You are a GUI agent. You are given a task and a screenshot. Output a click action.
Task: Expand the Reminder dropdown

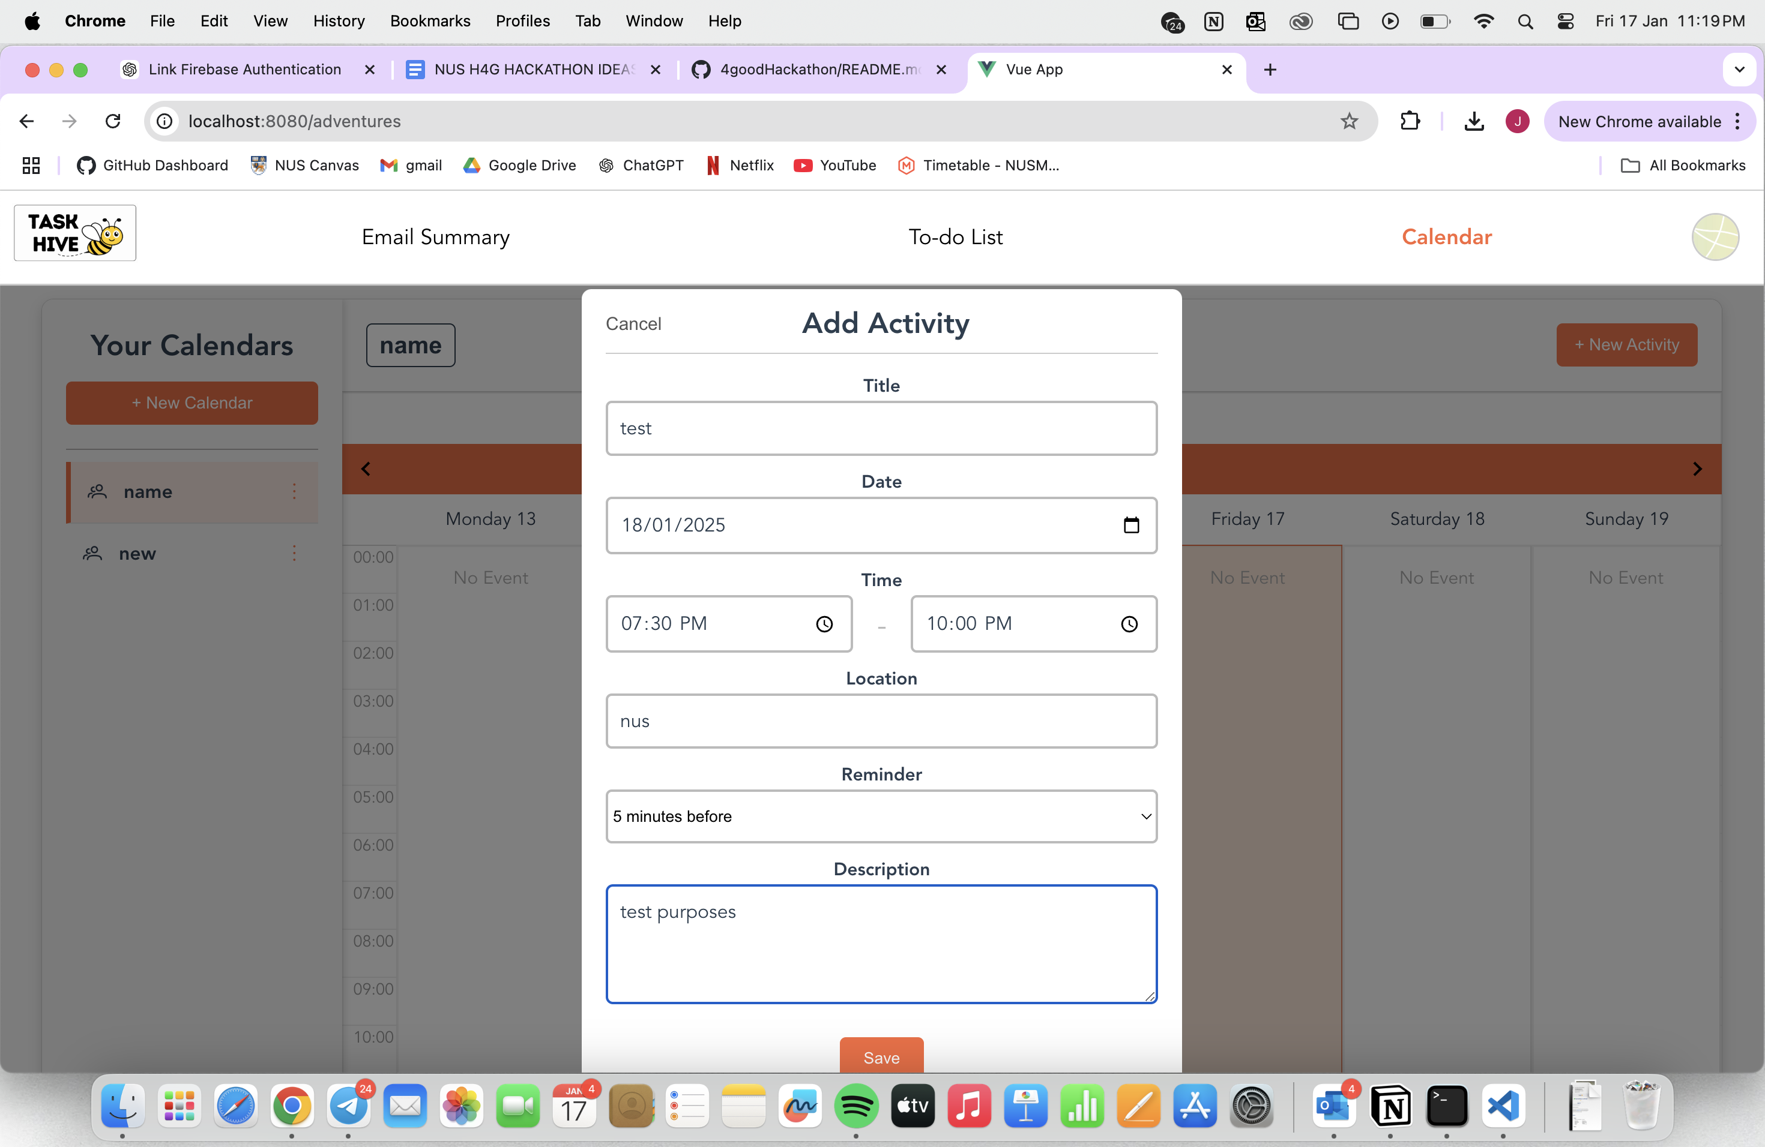(x=881, y=816)
